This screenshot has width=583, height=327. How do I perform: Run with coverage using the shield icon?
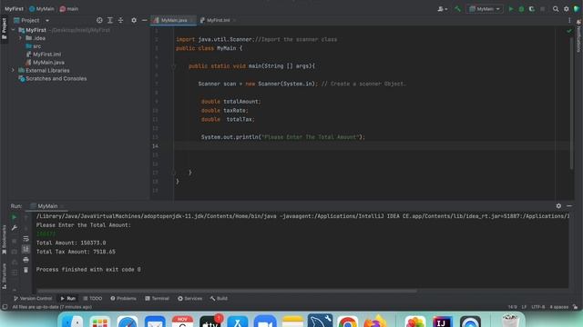pos(532,9)
